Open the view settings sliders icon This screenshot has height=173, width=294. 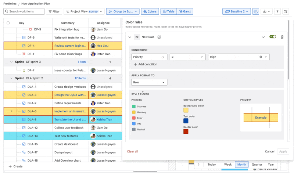pyautogui.click(x=286, y=11)
